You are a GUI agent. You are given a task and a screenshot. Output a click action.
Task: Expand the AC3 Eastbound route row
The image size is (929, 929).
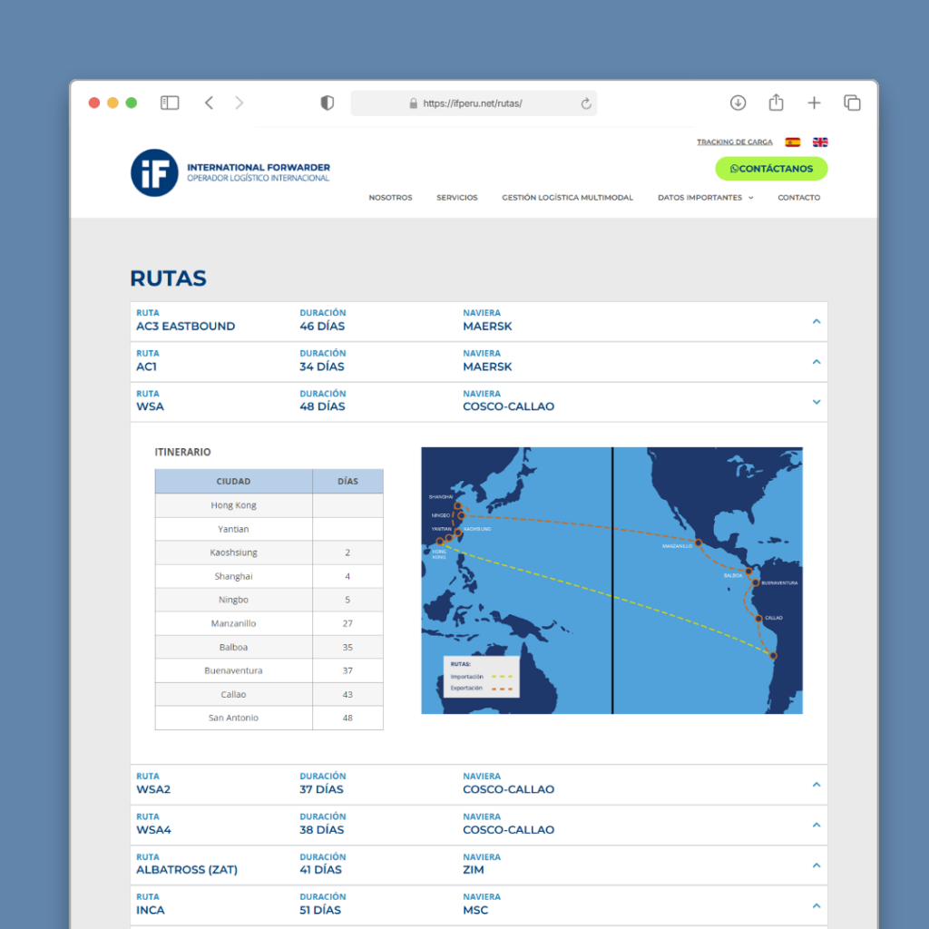(817, 321)
